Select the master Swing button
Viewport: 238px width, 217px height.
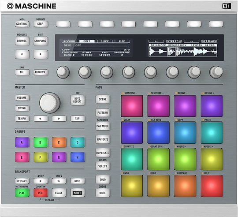point(22,108)
